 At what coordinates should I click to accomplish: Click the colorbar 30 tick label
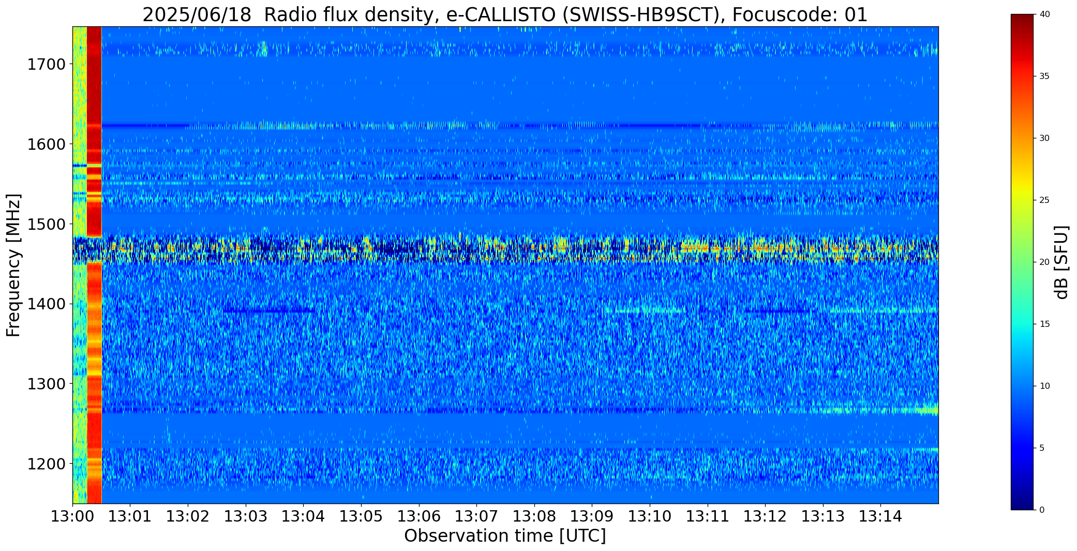[1044, 138]
